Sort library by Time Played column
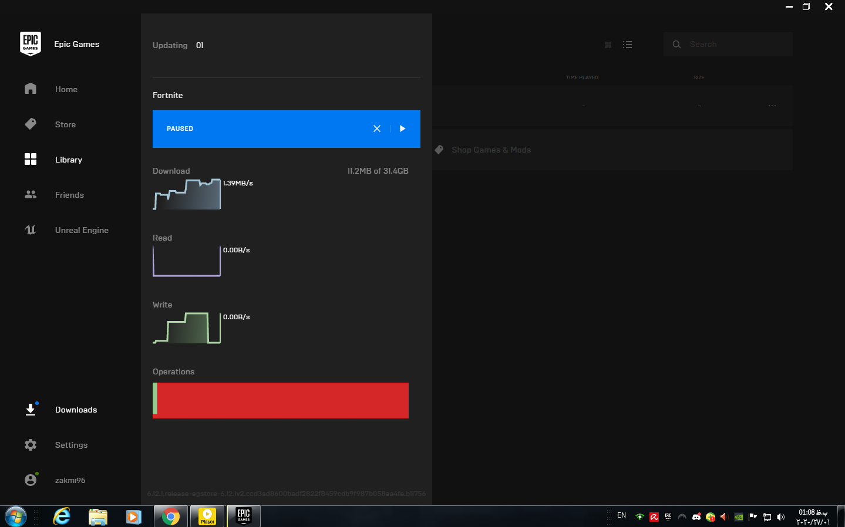This screenshot has height=527, width=845. (x=582, y=77)
